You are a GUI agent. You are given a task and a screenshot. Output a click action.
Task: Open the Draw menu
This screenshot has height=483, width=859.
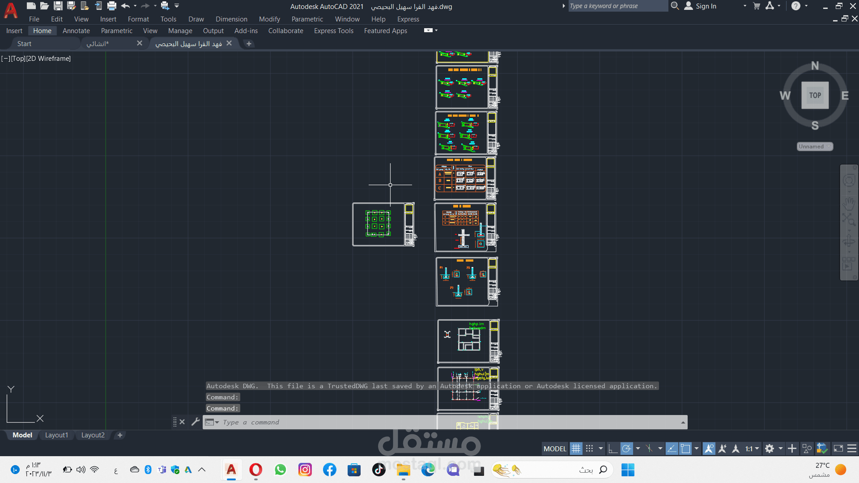(196, 19)
